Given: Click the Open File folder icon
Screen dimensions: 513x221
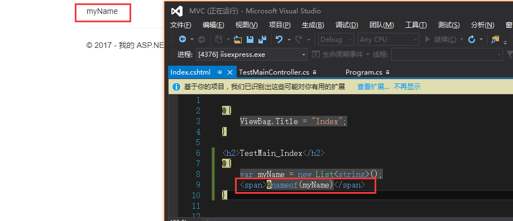Looking at the screenshot, I should [238, 40].
